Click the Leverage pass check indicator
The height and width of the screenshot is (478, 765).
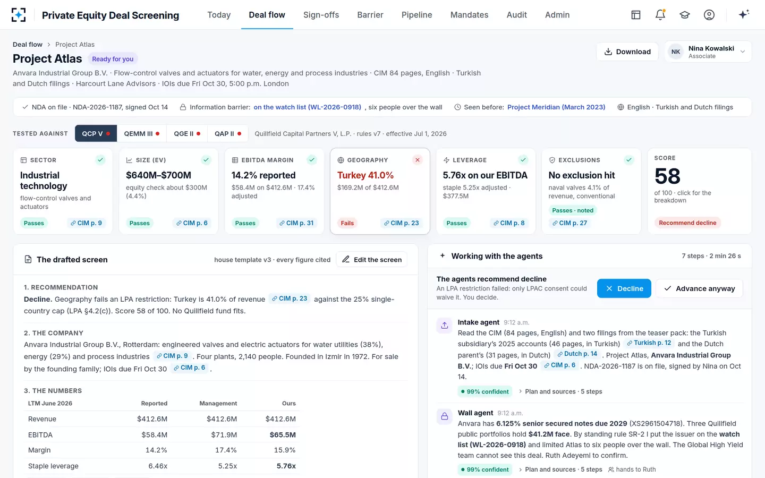click(523, 160)
